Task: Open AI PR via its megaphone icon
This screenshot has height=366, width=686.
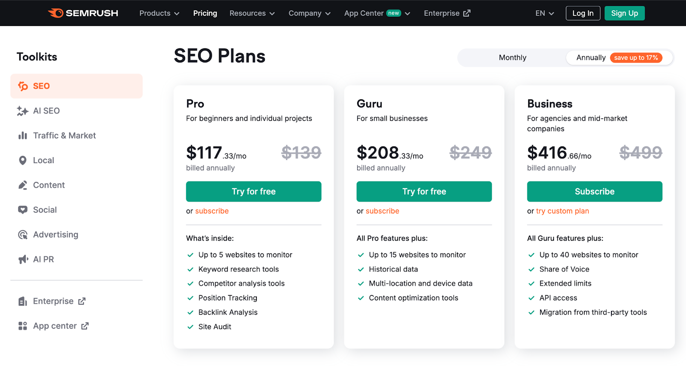Action: click(23, 259)
